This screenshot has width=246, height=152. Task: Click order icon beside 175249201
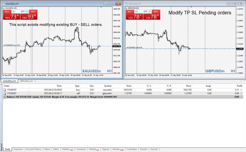click(5, 93)
